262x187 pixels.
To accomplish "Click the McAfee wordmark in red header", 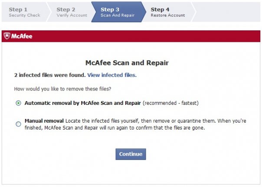I will point(22,36).
